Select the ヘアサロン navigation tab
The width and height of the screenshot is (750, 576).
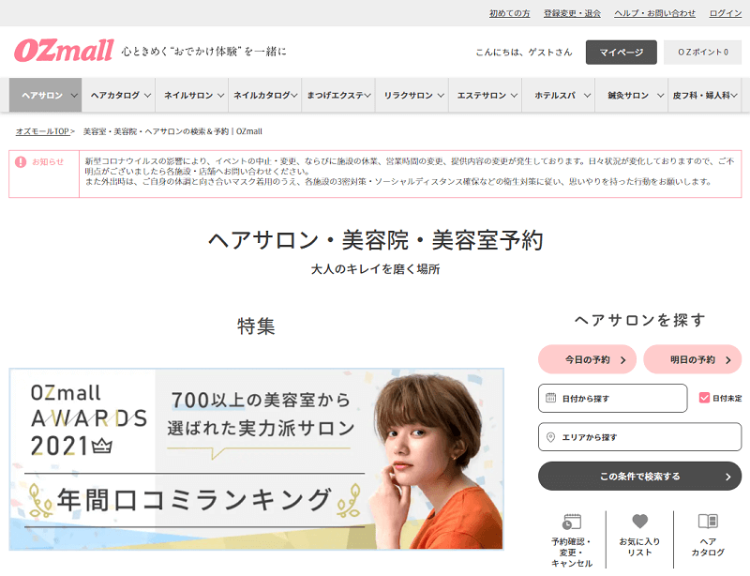(45, 96)
